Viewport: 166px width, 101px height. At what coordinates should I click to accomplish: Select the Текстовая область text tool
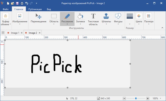pos(93,19)
